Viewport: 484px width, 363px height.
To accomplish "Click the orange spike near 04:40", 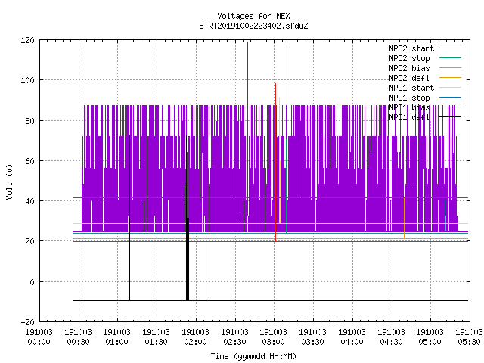I will [404, 218].
